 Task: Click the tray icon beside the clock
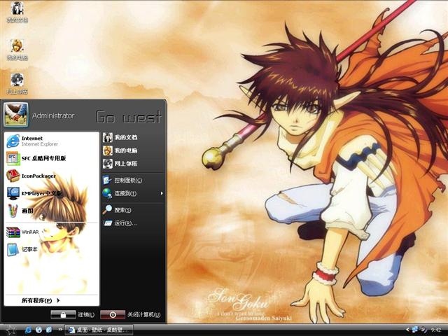pyautogui.click(x=423, y=330)
